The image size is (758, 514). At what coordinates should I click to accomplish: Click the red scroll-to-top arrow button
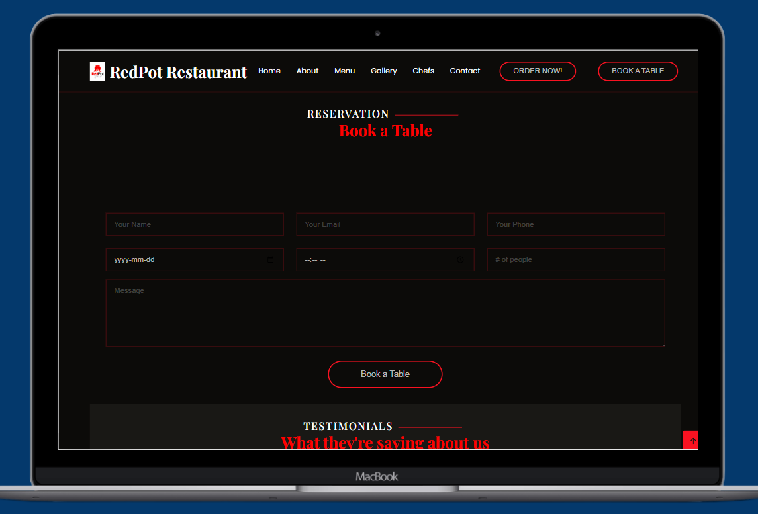pyautogui.click(x=690, y=440)
